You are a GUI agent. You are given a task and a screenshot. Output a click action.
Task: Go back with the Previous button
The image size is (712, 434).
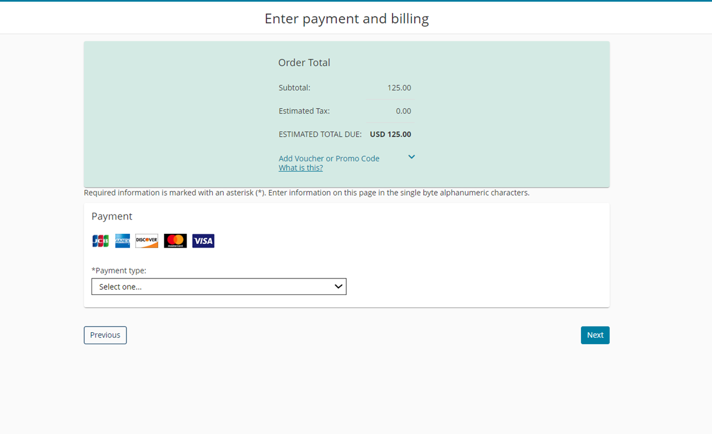[x=105, y=335]
